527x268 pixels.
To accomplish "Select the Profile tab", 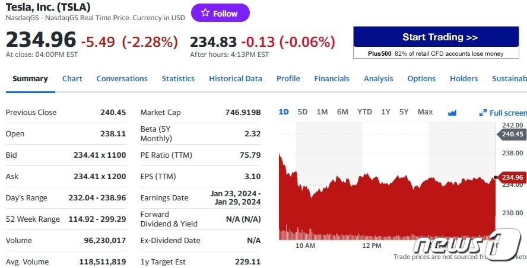I will [288, 79].
